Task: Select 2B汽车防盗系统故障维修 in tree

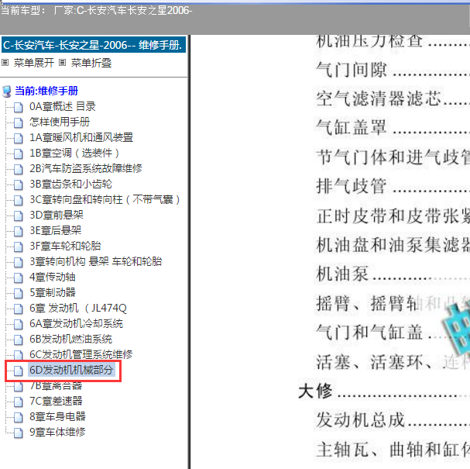Action: [86, 168]
